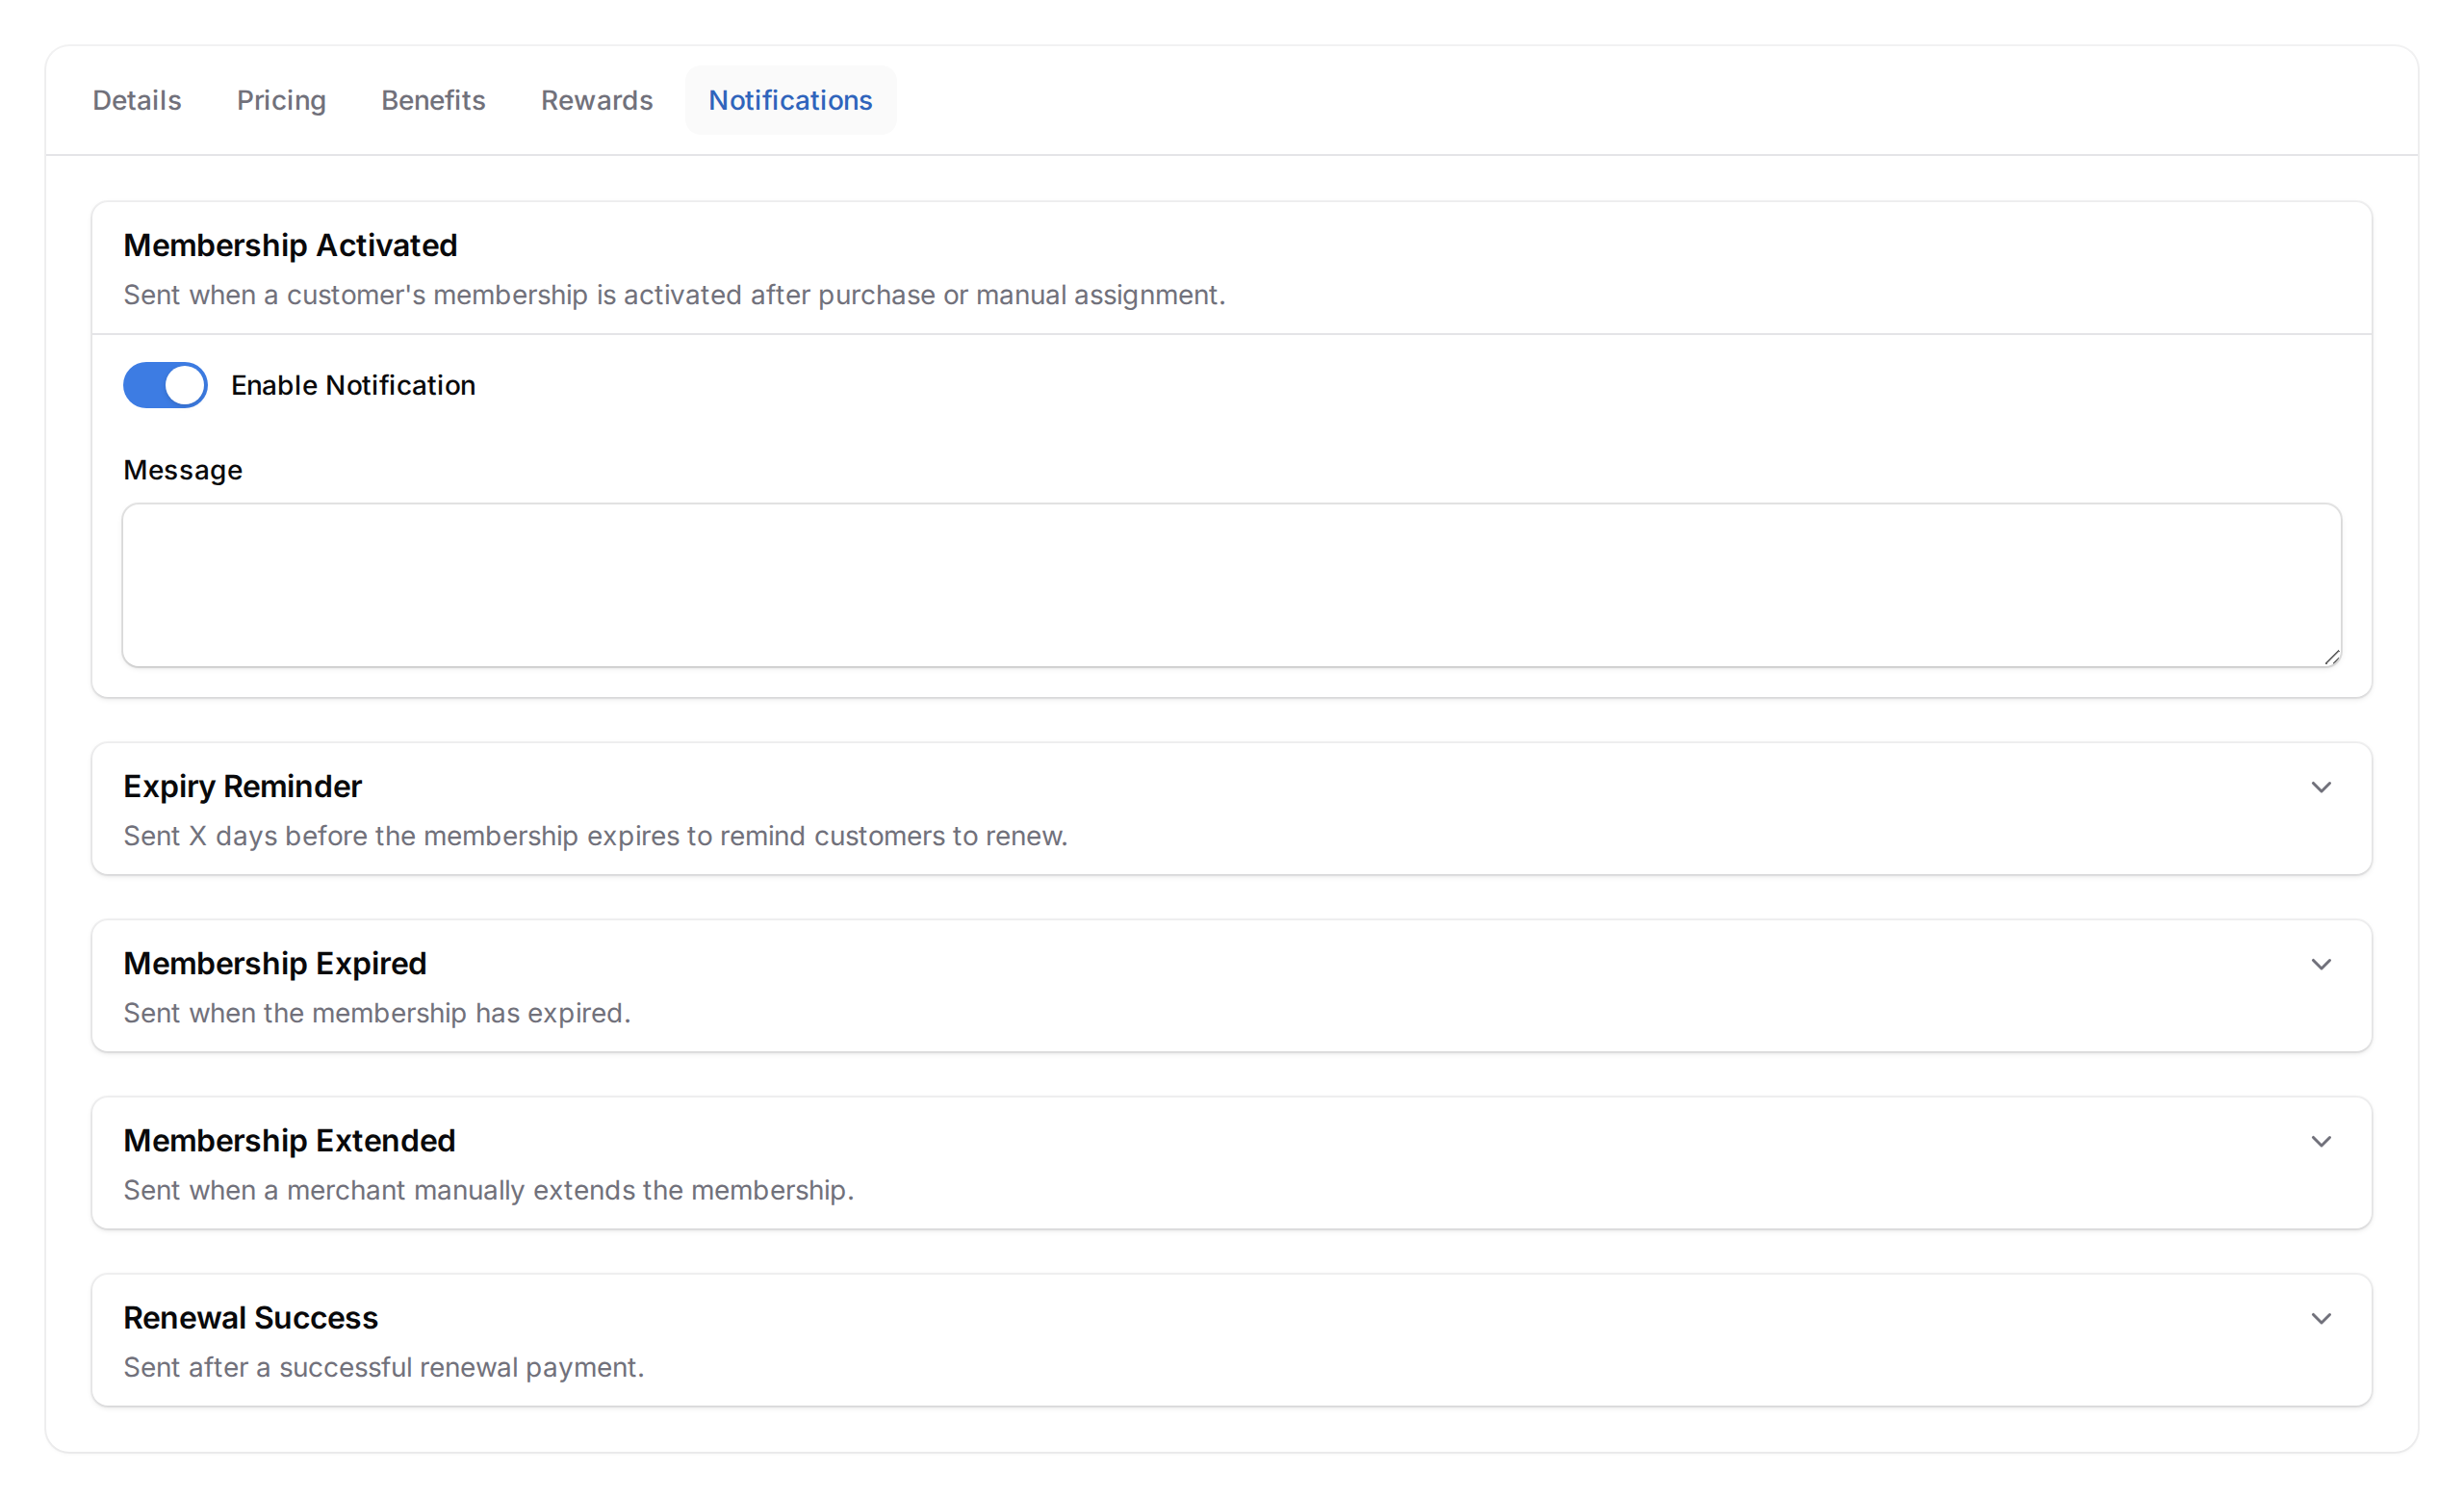Click 'Sent X days before the membership expires' description
This screenshot has height=1498, width=2464.
click(x=596, y=836)
